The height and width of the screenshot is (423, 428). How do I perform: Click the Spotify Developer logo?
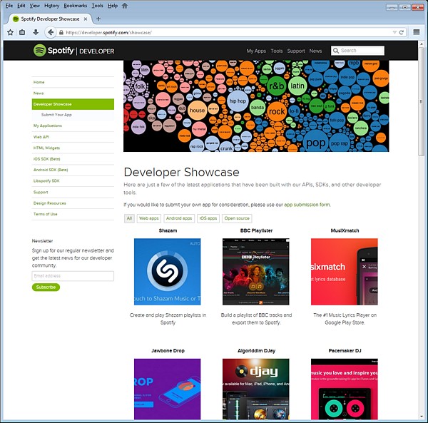tap(73, 51)
